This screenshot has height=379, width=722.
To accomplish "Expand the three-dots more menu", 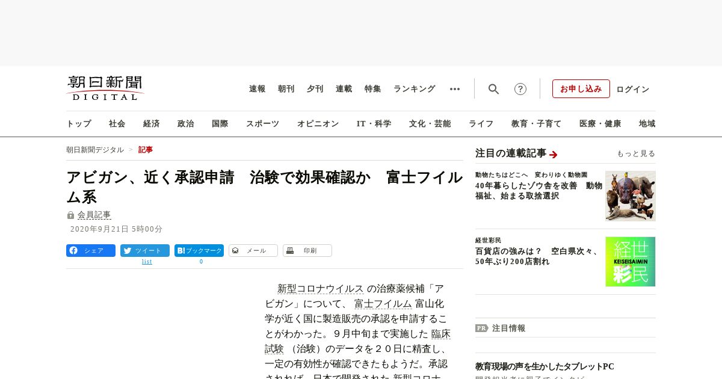I will pyautogui.click(x=455, y=89).
